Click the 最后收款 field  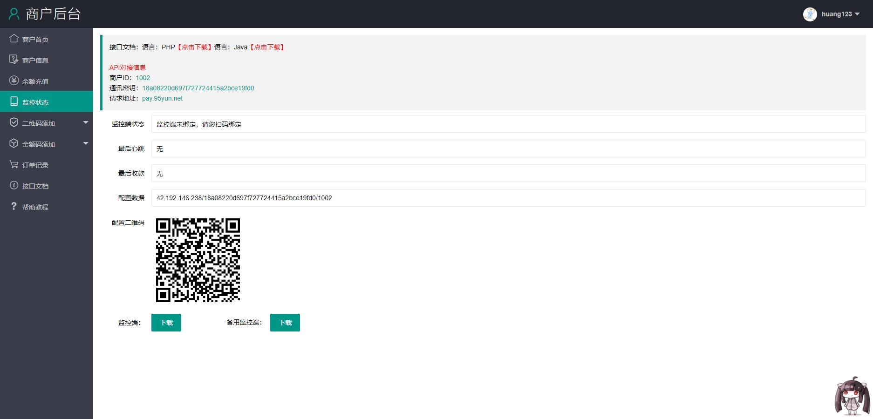click(508, 173)
